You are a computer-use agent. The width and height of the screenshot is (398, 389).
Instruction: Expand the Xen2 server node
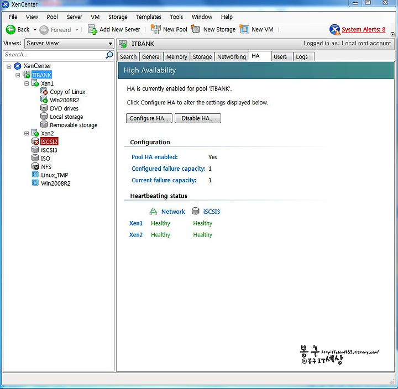(x=27, y=133)
